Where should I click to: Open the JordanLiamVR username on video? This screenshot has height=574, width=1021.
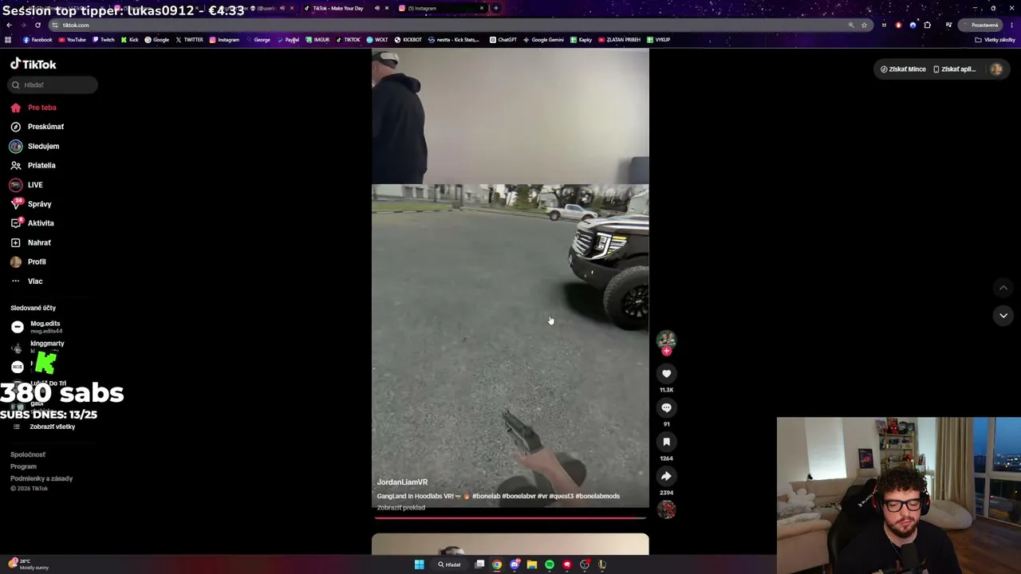[x=402, y=482]
